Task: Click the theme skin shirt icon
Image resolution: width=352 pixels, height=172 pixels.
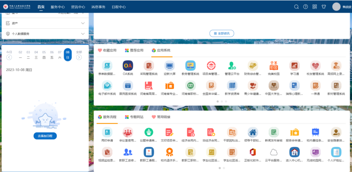Action: 324,7
